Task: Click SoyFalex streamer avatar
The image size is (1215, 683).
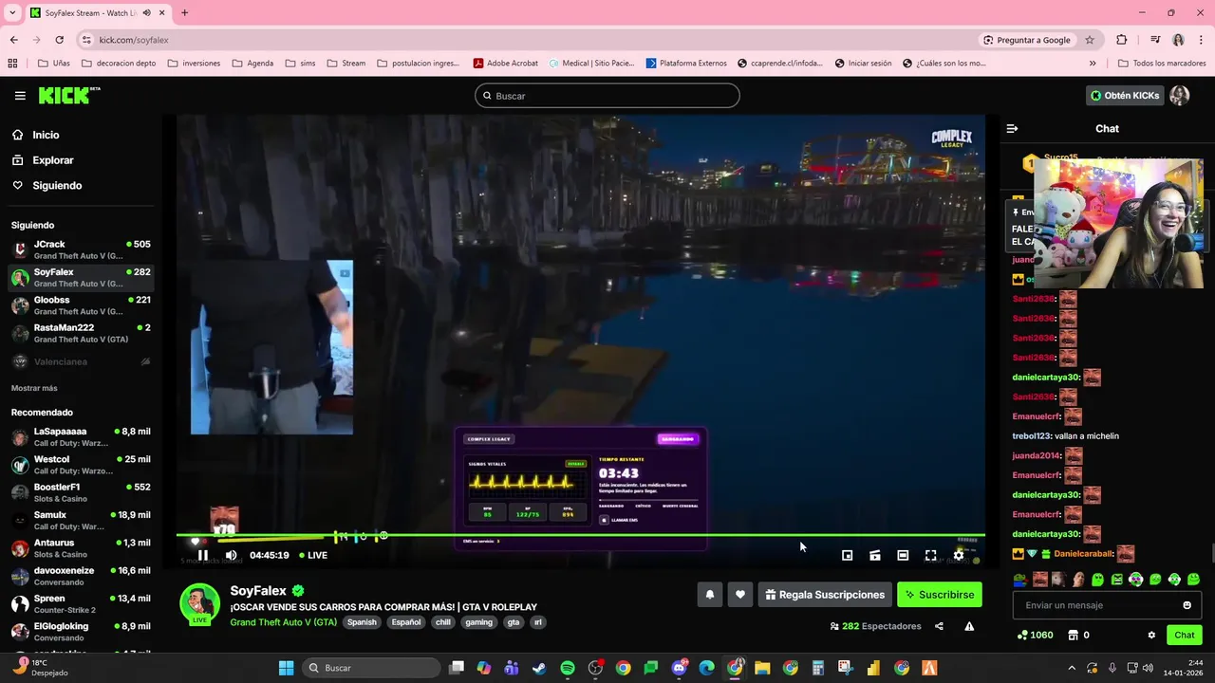Action: (x=200, y=603)
